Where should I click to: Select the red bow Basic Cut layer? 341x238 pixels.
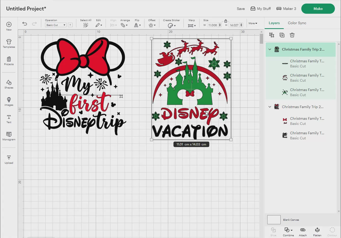click(301, 121)
